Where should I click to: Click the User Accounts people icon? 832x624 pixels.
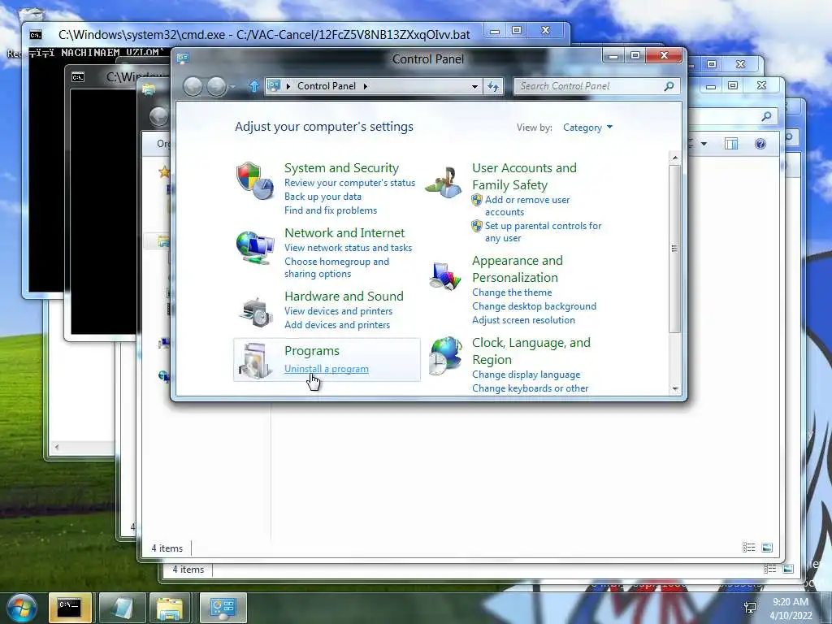pos(444,183)
